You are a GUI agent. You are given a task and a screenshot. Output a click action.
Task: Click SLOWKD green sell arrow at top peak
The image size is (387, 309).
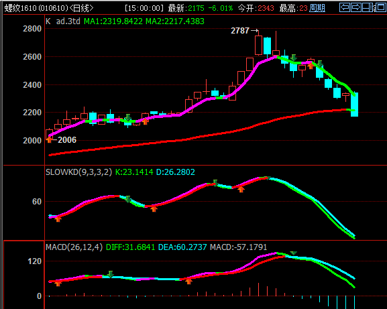point(268,178)
